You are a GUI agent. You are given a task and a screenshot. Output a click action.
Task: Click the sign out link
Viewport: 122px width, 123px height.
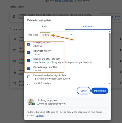point(40,115)
